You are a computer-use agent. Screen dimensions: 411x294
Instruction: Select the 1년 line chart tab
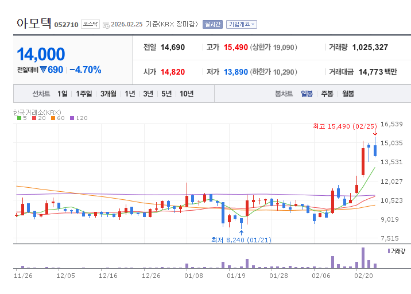click(130, 94)
